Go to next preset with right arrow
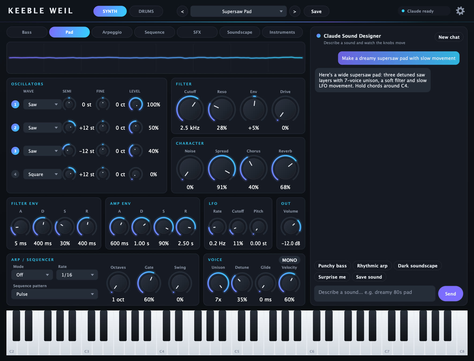 point(295,11)
